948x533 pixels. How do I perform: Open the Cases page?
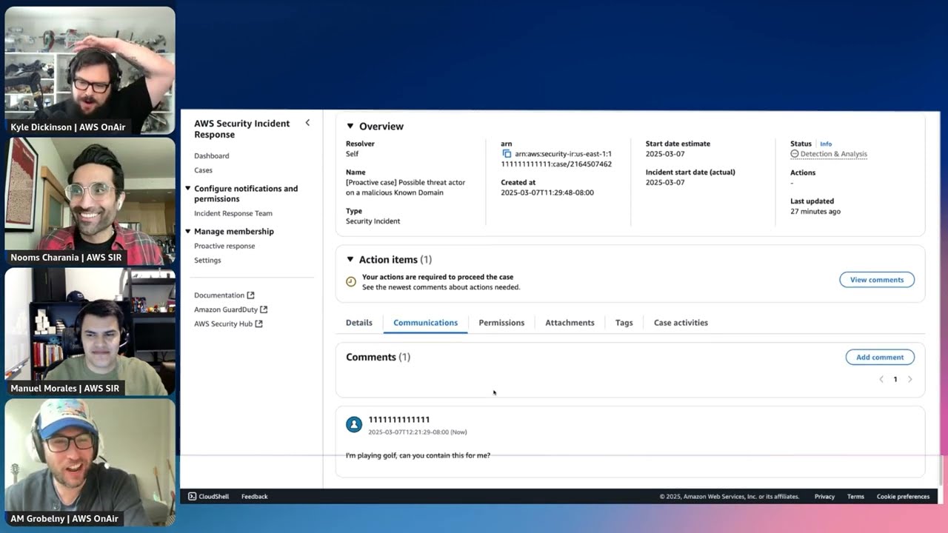(x=203, y=170)
